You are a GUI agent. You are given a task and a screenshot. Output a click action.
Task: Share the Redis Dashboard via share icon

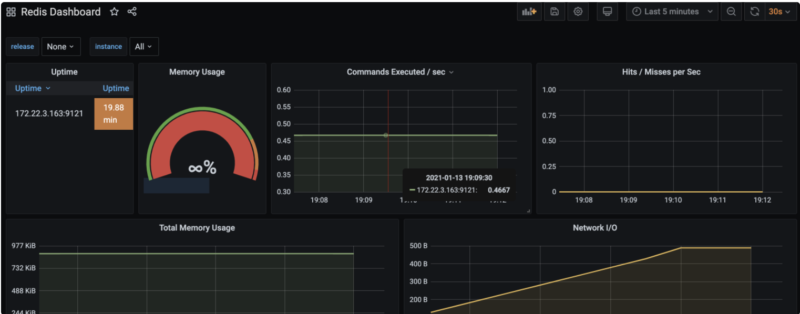tap(132, 12)
